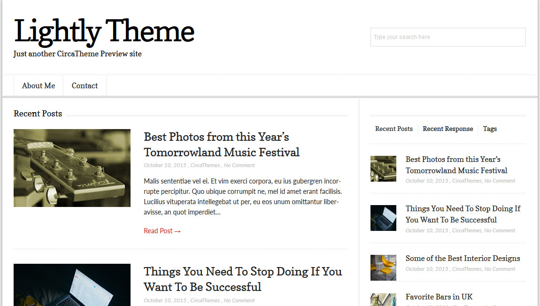Open the laptop featured image in main column
The width and height of the screenshot is (540, 306).
point(72,285)
